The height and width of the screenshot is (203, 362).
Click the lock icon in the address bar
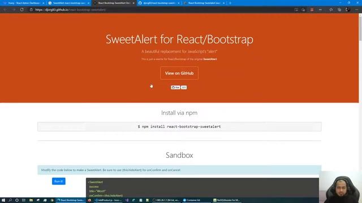coord(31,10)
